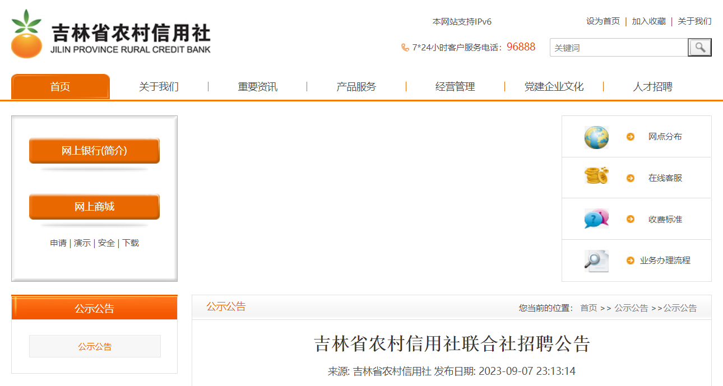Click the gold coins icon for 在线客服

[x=596, y=176]
